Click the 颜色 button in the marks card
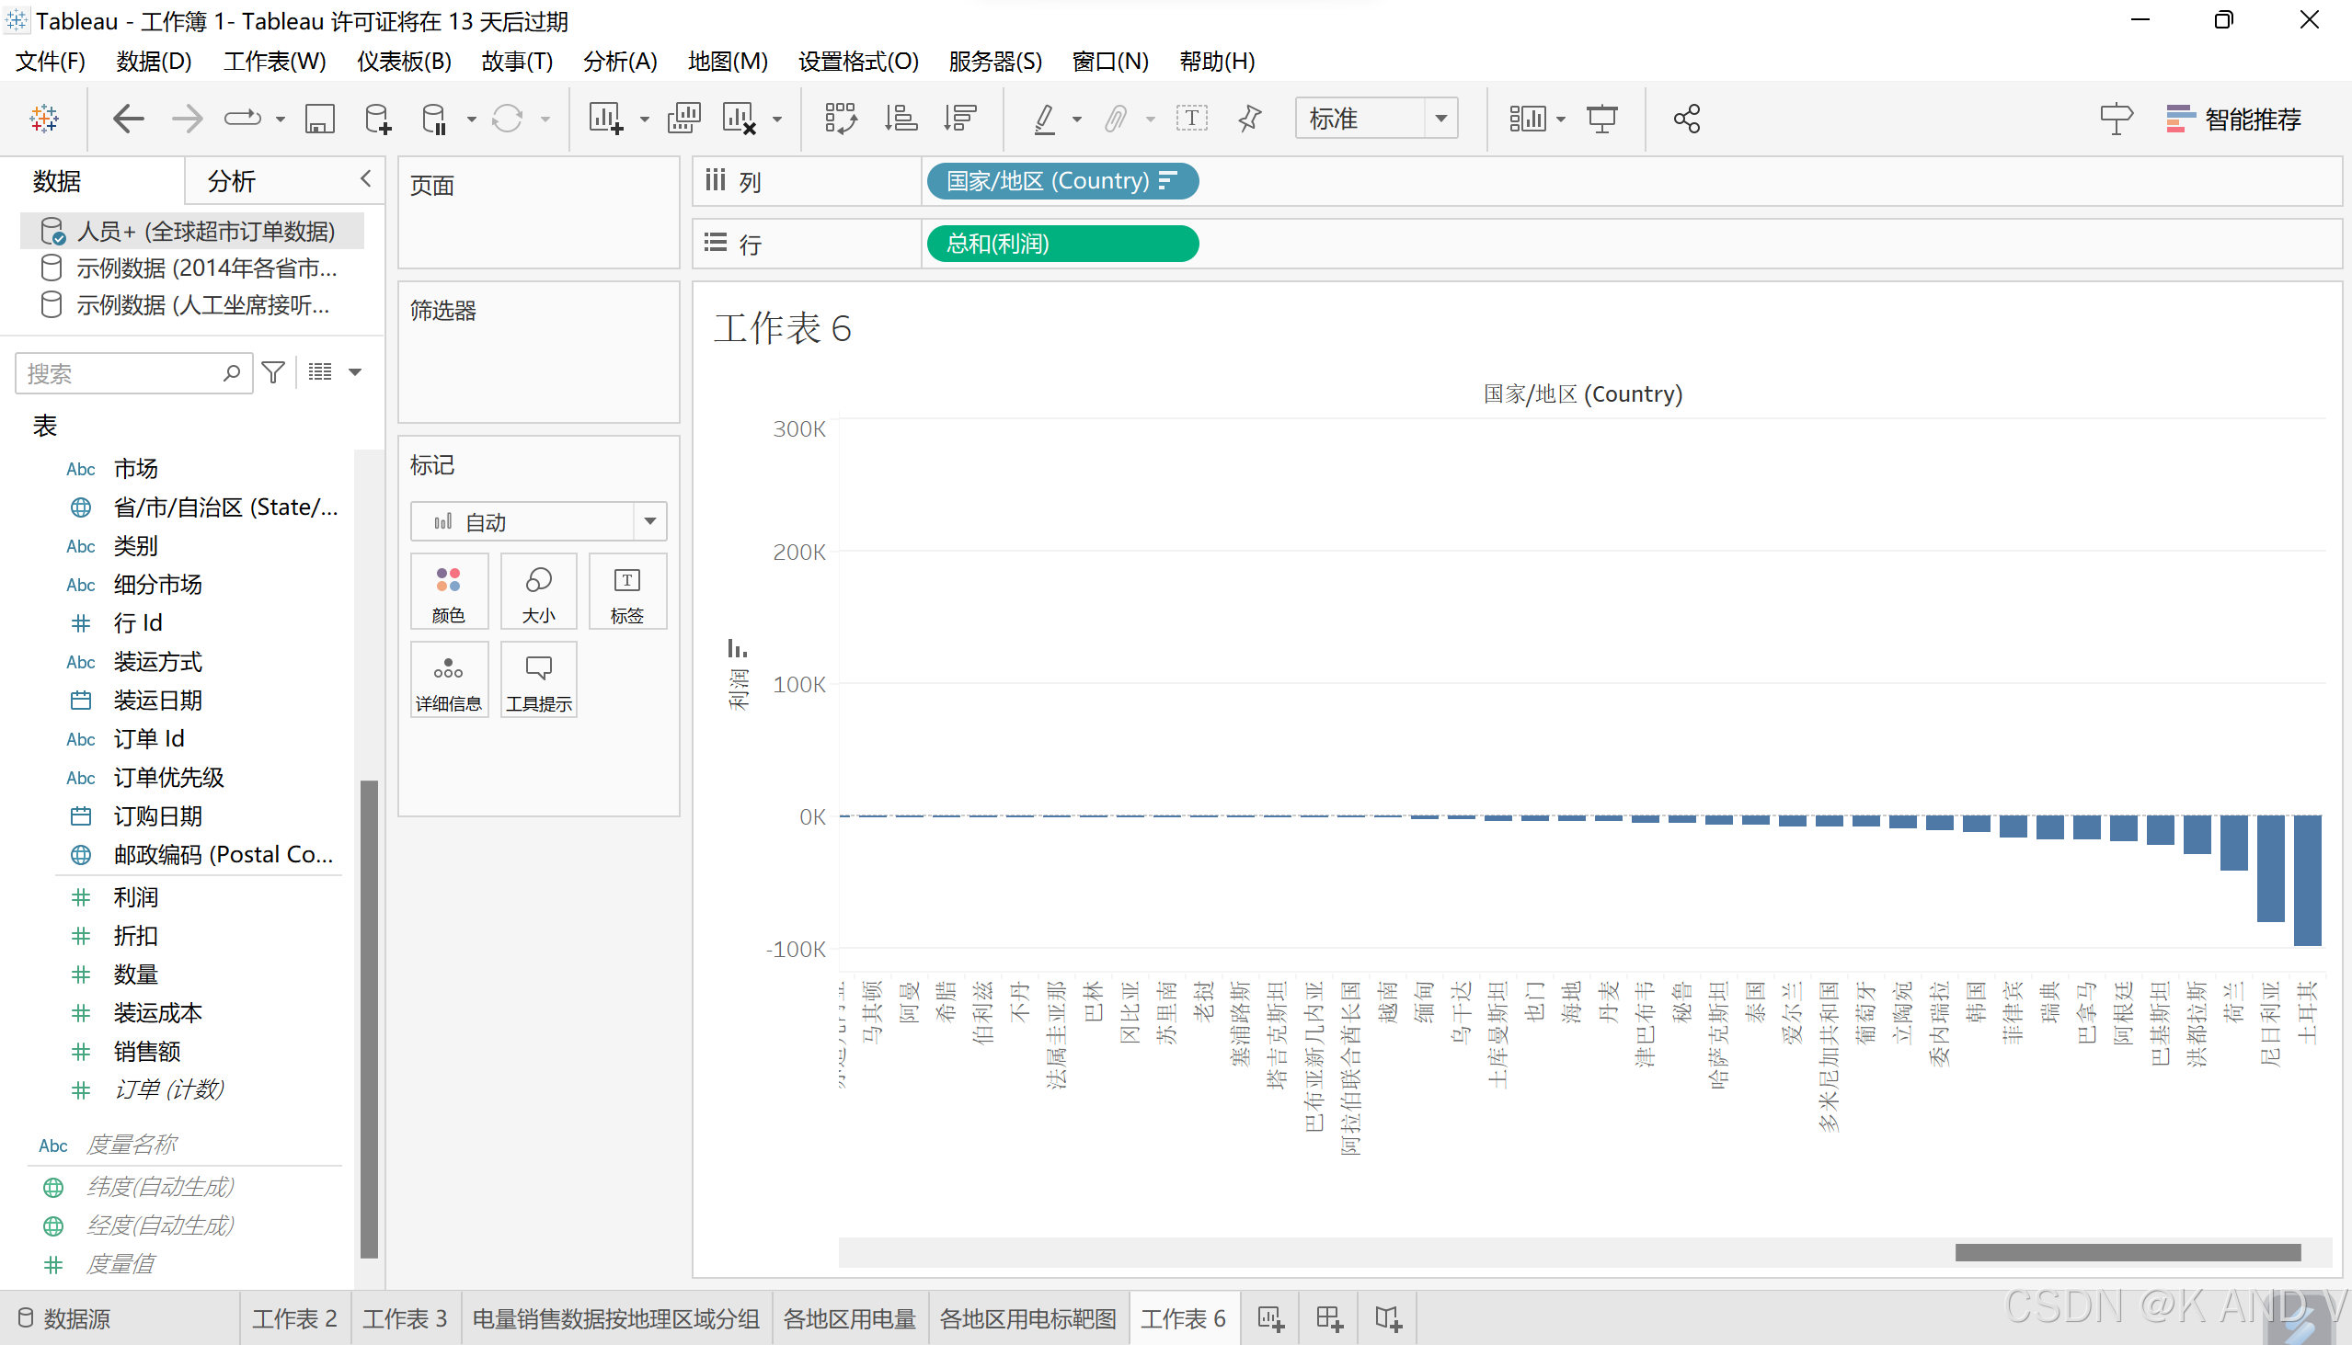Viewport: 2352px width, 1345px height. click(x=449, y=592)
